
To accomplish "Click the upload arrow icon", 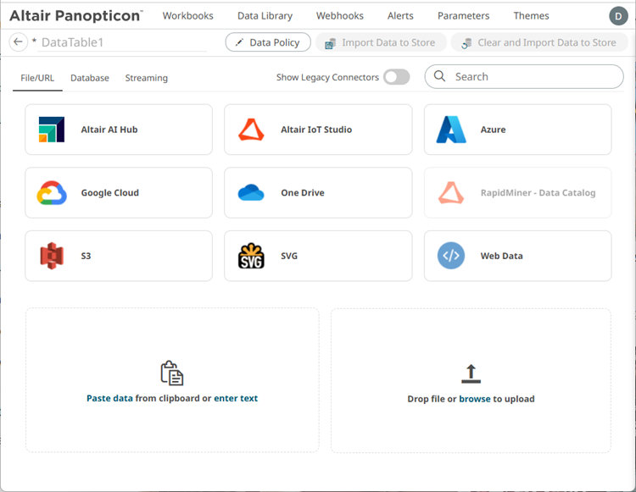I will tap(471, 373).
